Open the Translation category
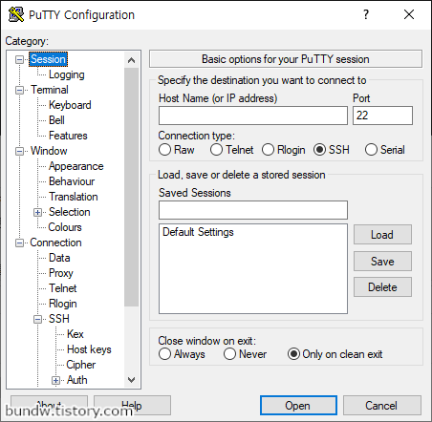This screenshot has width=432, height=422. [x=74, y=197]
